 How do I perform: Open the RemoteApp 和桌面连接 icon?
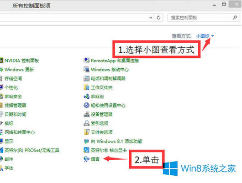click(x=86, y=61)
